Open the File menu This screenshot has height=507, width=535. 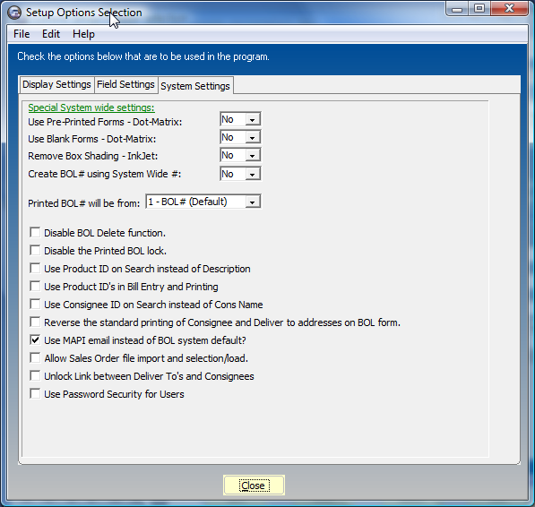click(x=22, y=34)
